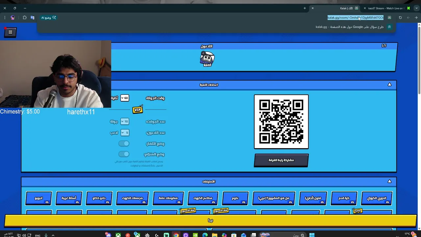Image resolution: width=421 pixels, height=237 pixels.
Task: Click Google ask about this page suggestion
Action: tap(354, 27)
